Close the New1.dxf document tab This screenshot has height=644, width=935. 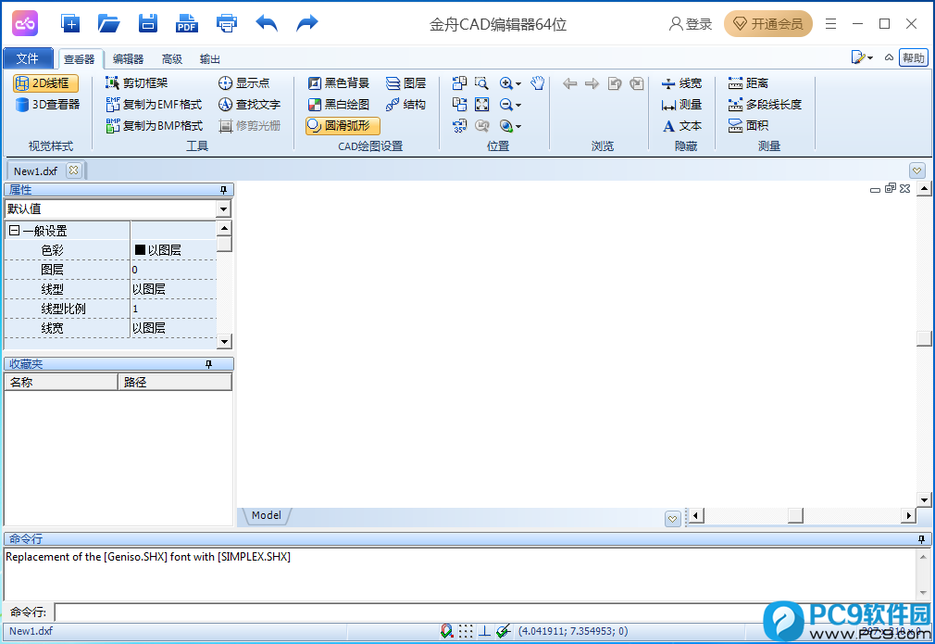(73, 170)
